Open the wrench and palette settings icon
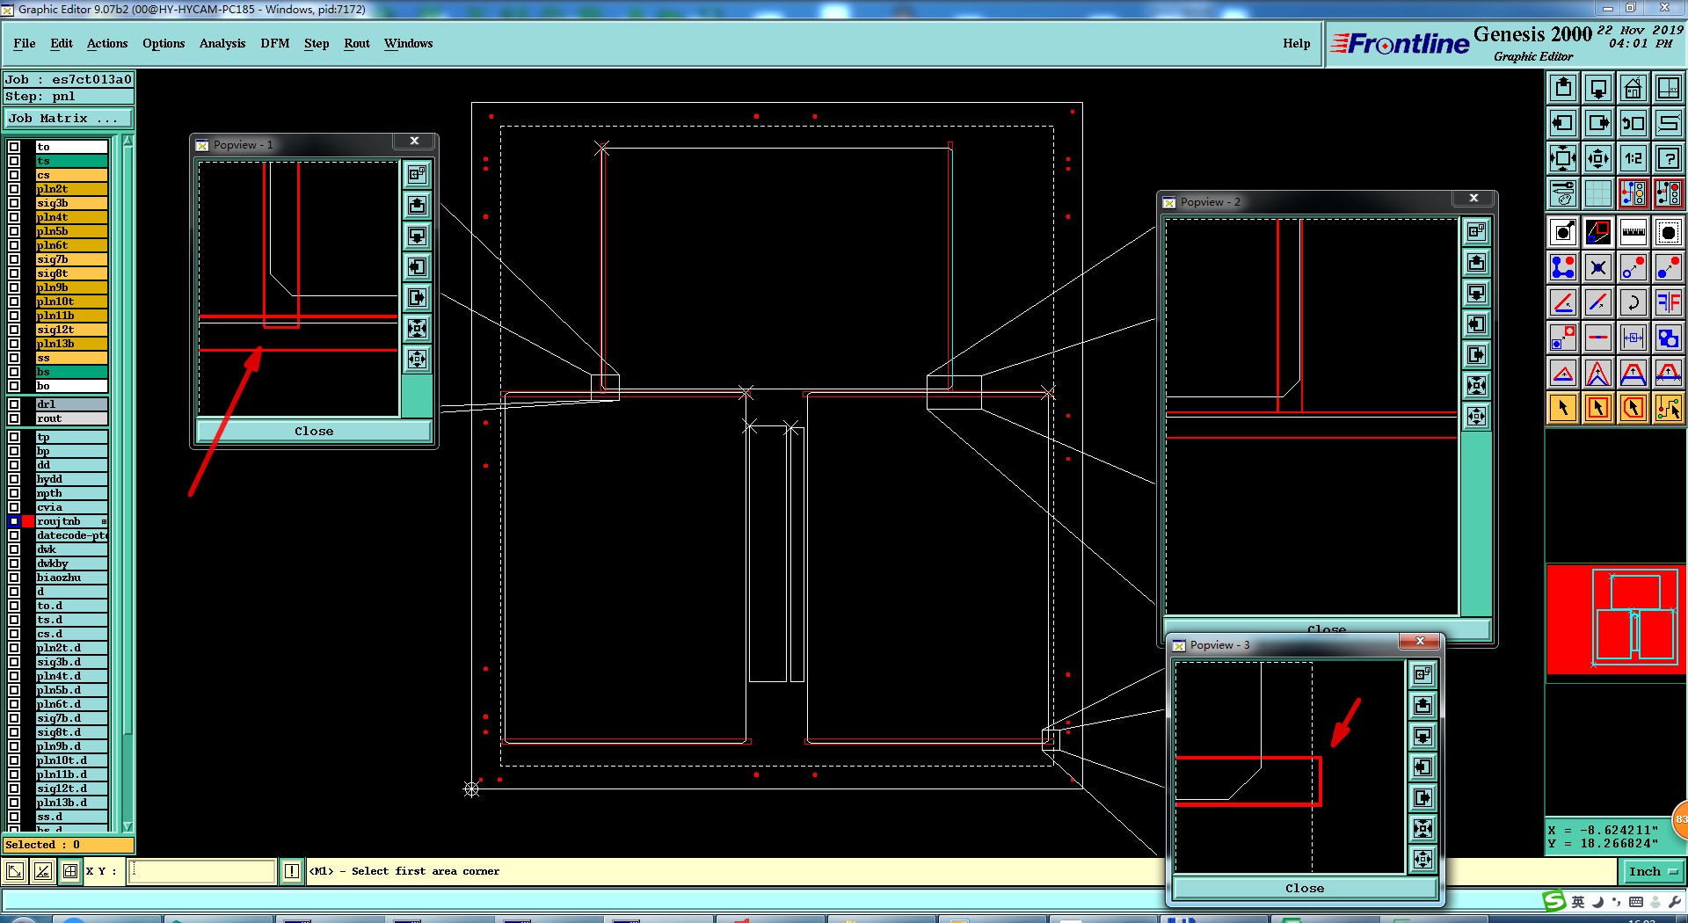The image size is (1688, 923). click(x=1563, y=193)
